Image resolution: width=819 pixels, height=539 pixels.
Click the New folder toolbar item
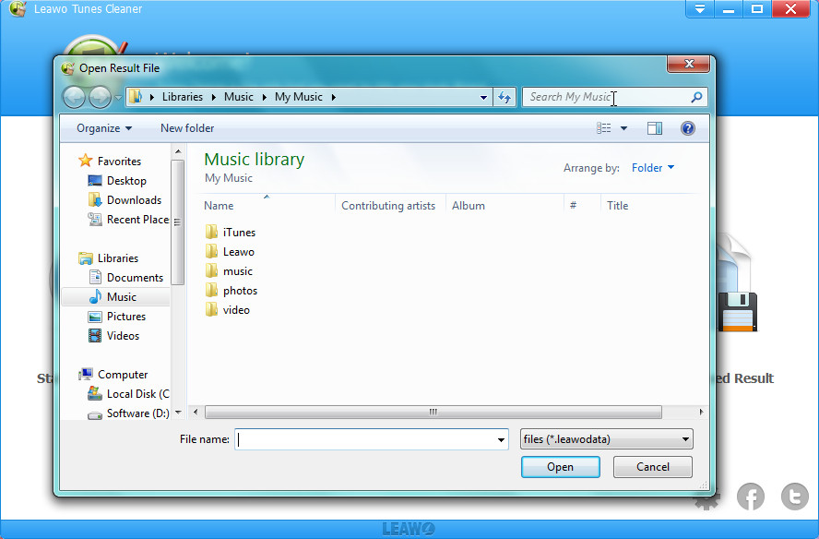click(187, 128)
